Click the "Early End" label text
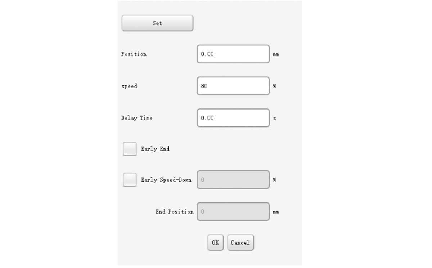This screenshot has height=268, width=432. tap(155, 149)
